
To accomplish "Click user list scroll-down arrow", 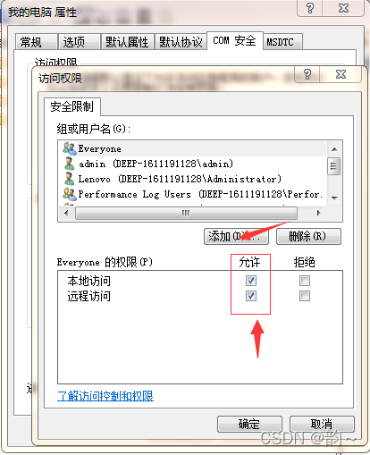I will 334,198.
